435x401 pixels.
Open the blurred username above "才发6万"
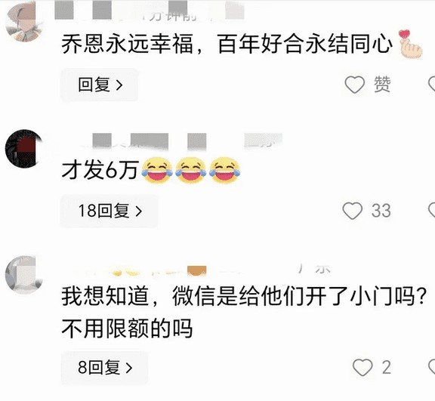pos(182,141)
